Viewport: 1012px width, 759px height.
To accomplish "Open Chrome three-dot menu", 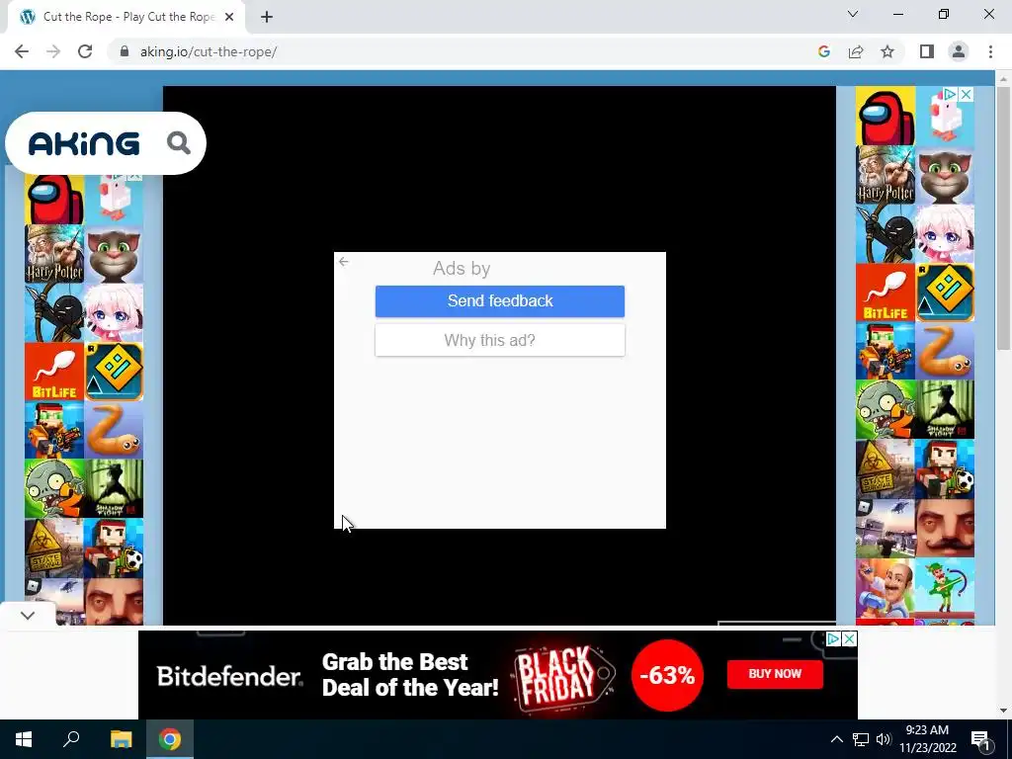I will [990, 51].
